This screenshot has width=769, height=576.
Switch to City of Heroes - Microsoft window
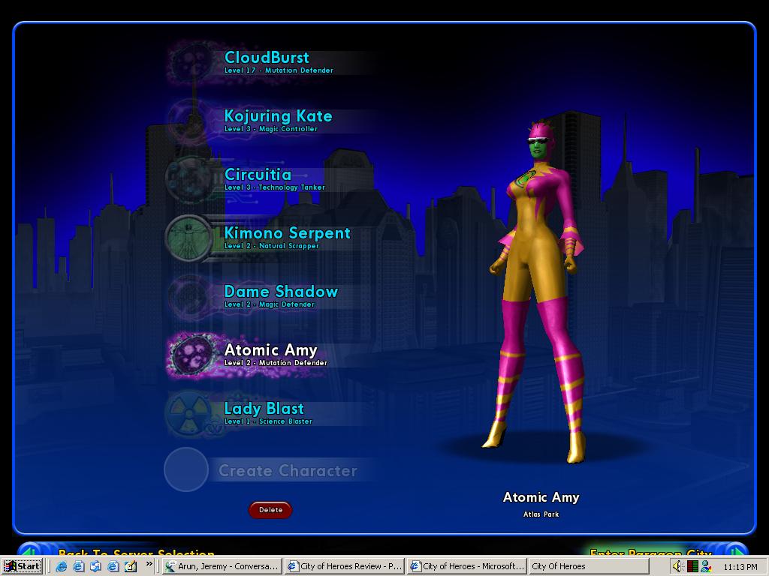[466, 566]
